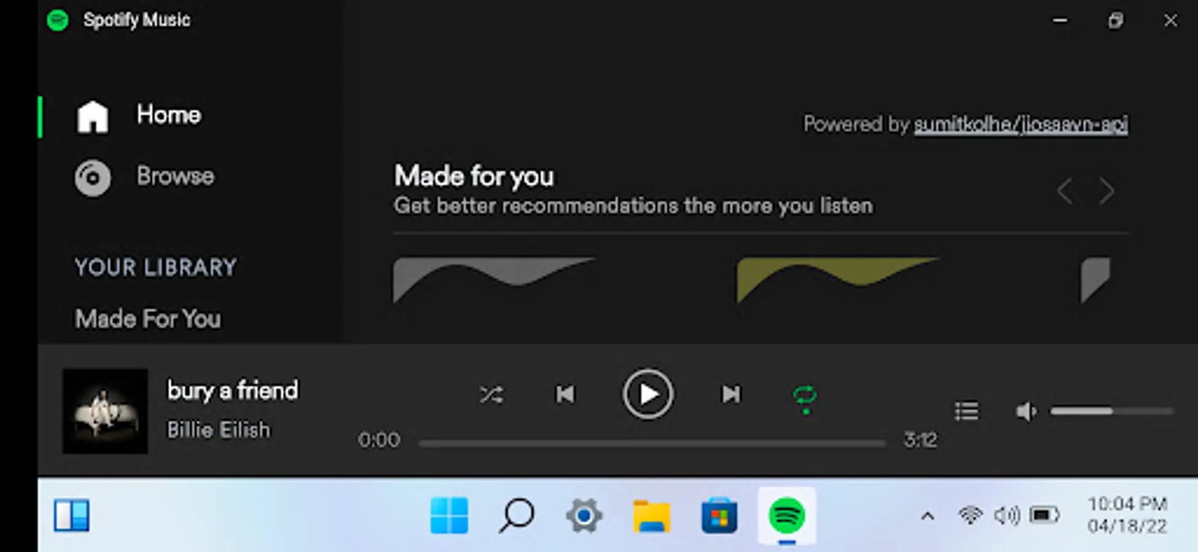Mute the player volume
The height and width of the screenshot is (552, 1198).
coord(1026,411)
